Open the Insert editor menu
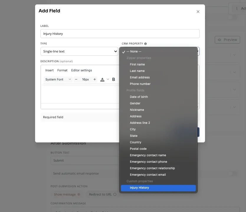 [x=50, y=70]
